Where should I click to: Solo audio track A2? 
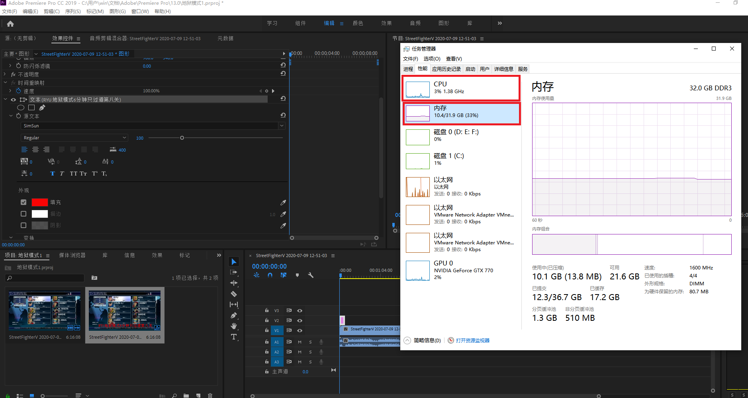coord(310,352)
